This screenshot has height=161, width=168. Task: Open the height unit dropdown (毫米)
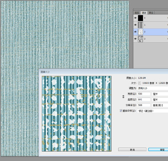pyautogui.click(x=160, y=99)
